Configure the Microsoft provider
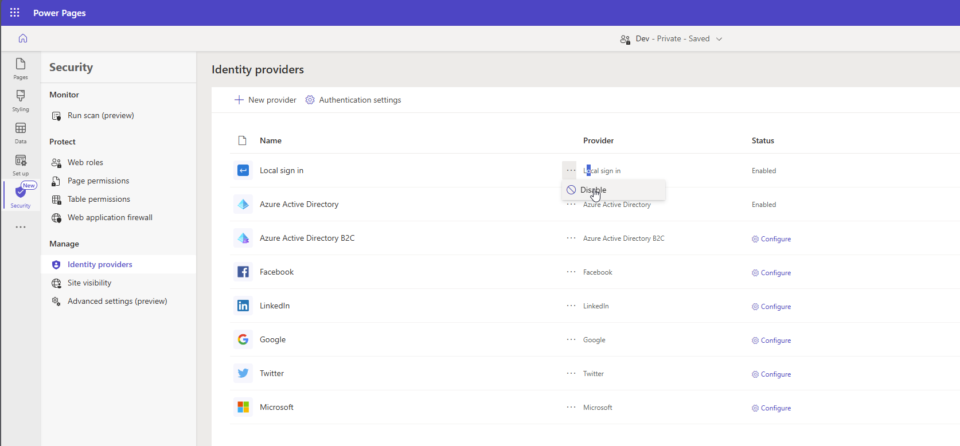 click(771, 408)
